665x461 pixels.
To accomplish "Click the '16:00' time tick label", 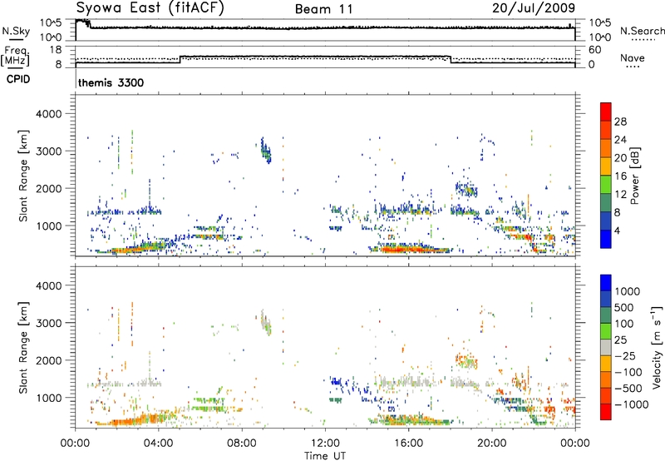I will click(408, 444).
